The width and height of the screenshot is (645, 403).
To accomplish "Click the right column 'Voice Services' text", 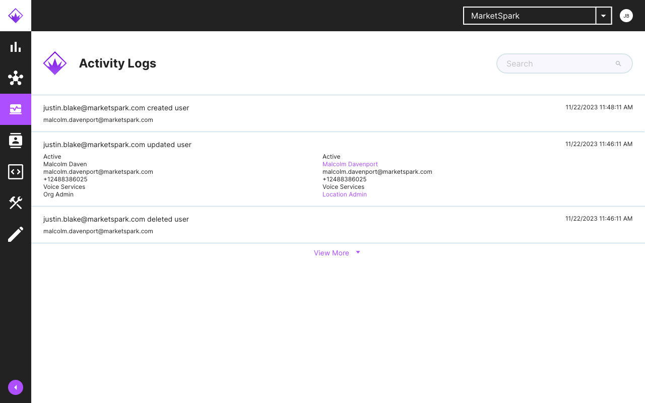I will (x=344, y=187).
